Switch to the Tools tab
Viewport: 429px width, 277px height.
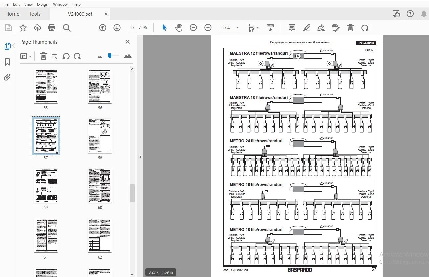coord(35,14)
